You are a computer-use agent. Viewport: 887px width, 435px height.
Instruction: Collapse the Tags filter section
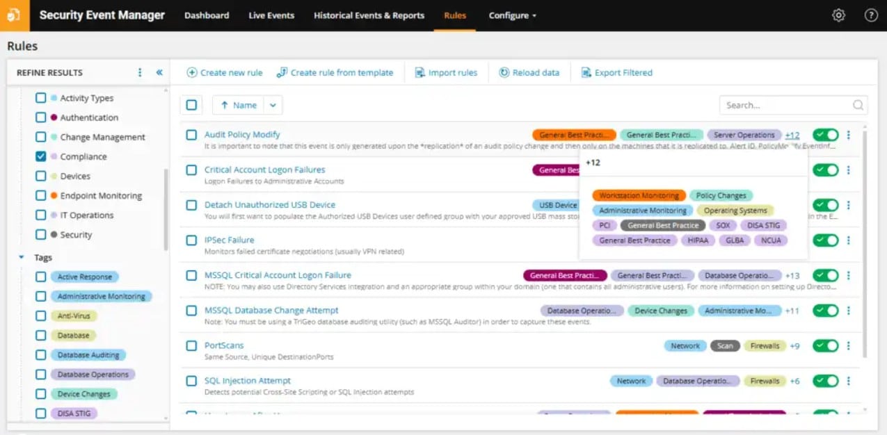click(22, 257)
